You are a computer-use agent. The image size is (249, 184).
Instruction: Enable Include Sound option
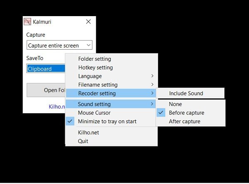(186, 93)
